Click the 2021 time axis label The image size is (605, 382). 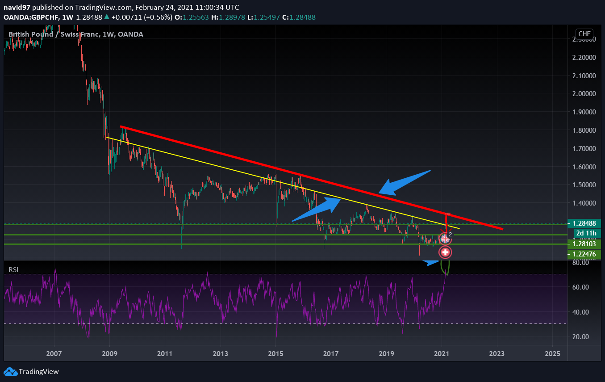pos(442,353)
